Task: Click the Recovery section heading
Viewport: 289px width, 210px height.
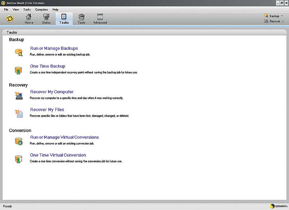Action: pyautogui.click(x=18, y=85)
